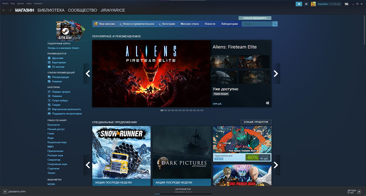Show previous featured game in carousel
The image size is (366, 196).
point(88,73)
